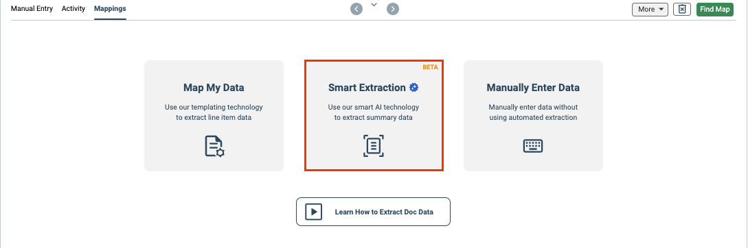The width and height of the screenshot is (748, 248).
Task: Open the More dropdown menu
Action: click(650, 9)
